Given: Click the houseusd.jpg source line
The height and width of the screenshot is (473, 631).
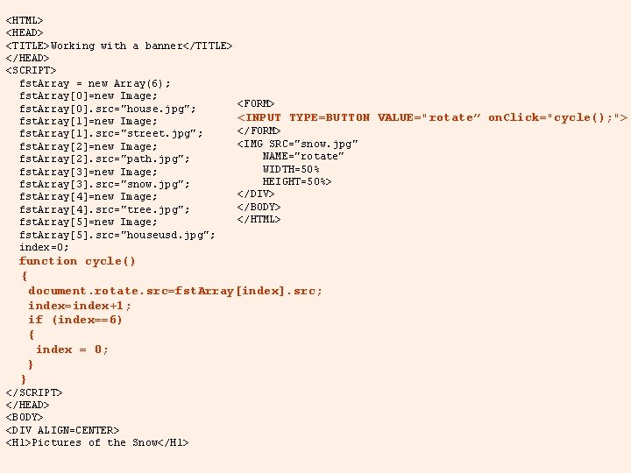Looking at the screenshot, I should point(117,235).
